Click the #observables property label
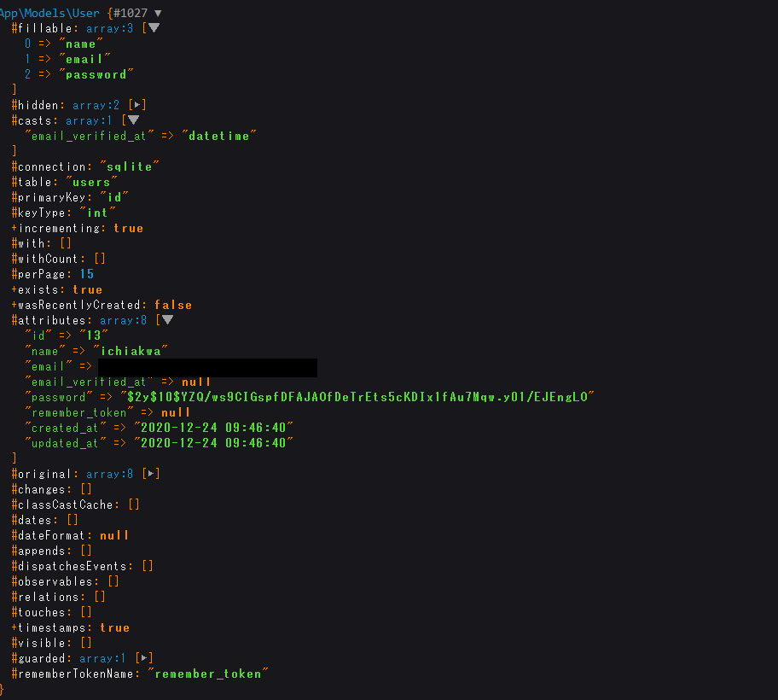Viewport: 778px width, 700px height. [x=52, y=581]
